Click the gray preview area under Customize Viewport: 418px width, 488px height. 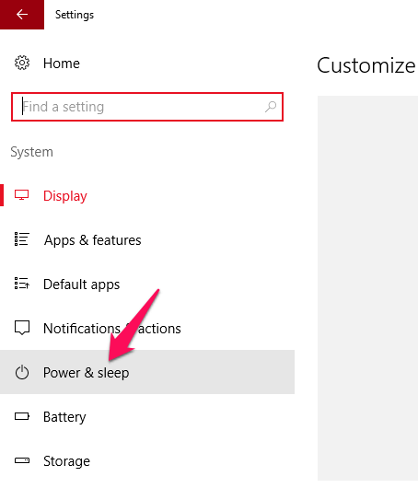tap(367, 288)
